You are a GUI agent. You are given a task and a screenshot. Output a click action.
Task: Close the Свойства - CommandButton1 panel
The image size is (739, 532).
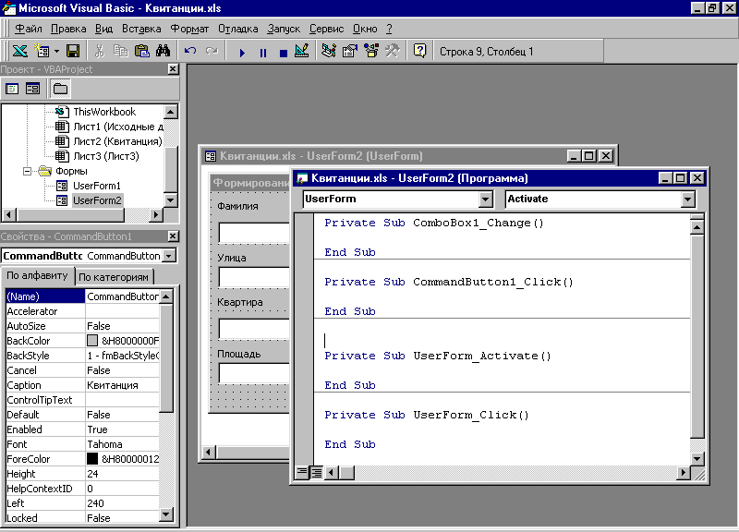[174, 236]
